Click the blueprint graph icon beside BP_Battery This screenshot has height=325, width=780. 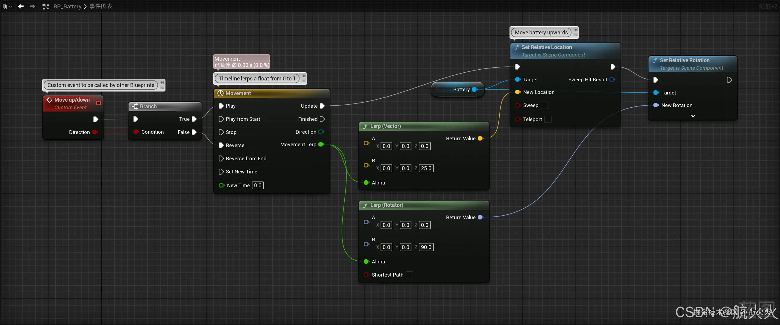pos(46,6)
